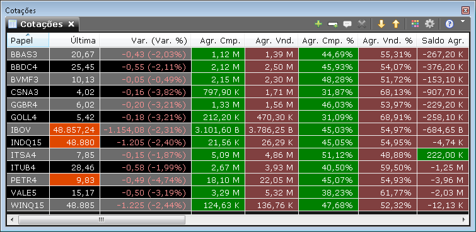The image size is (476, 232).
Task: Close the Cotações window with the red X
Action: point(465,11)
